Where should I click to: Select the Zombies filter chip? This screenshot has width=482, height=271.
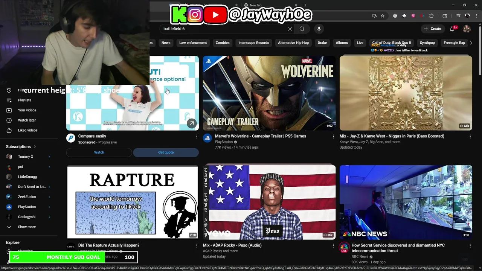coord(223,43)
